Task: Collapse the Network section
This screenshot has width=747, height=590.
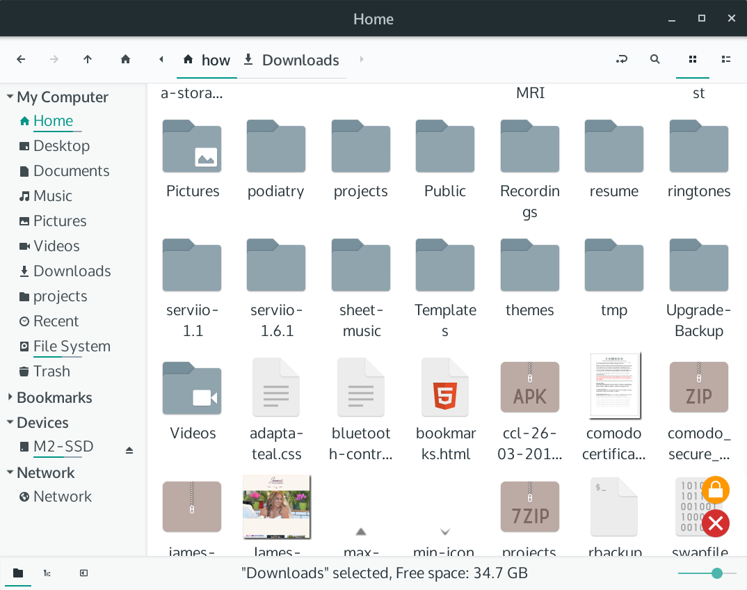Action: tap(10, 472)
